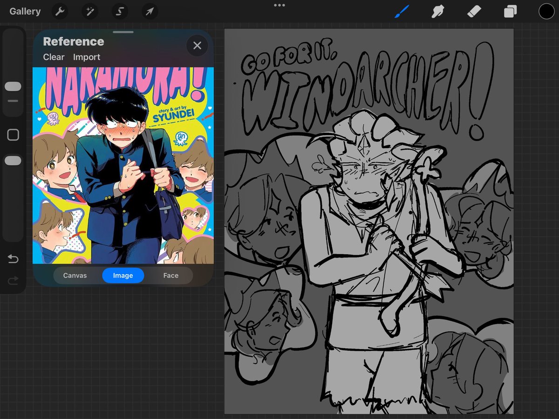The width and height of the screenshot is (559, 419).
Task: Open the active color picker
Action: [546, 11]
